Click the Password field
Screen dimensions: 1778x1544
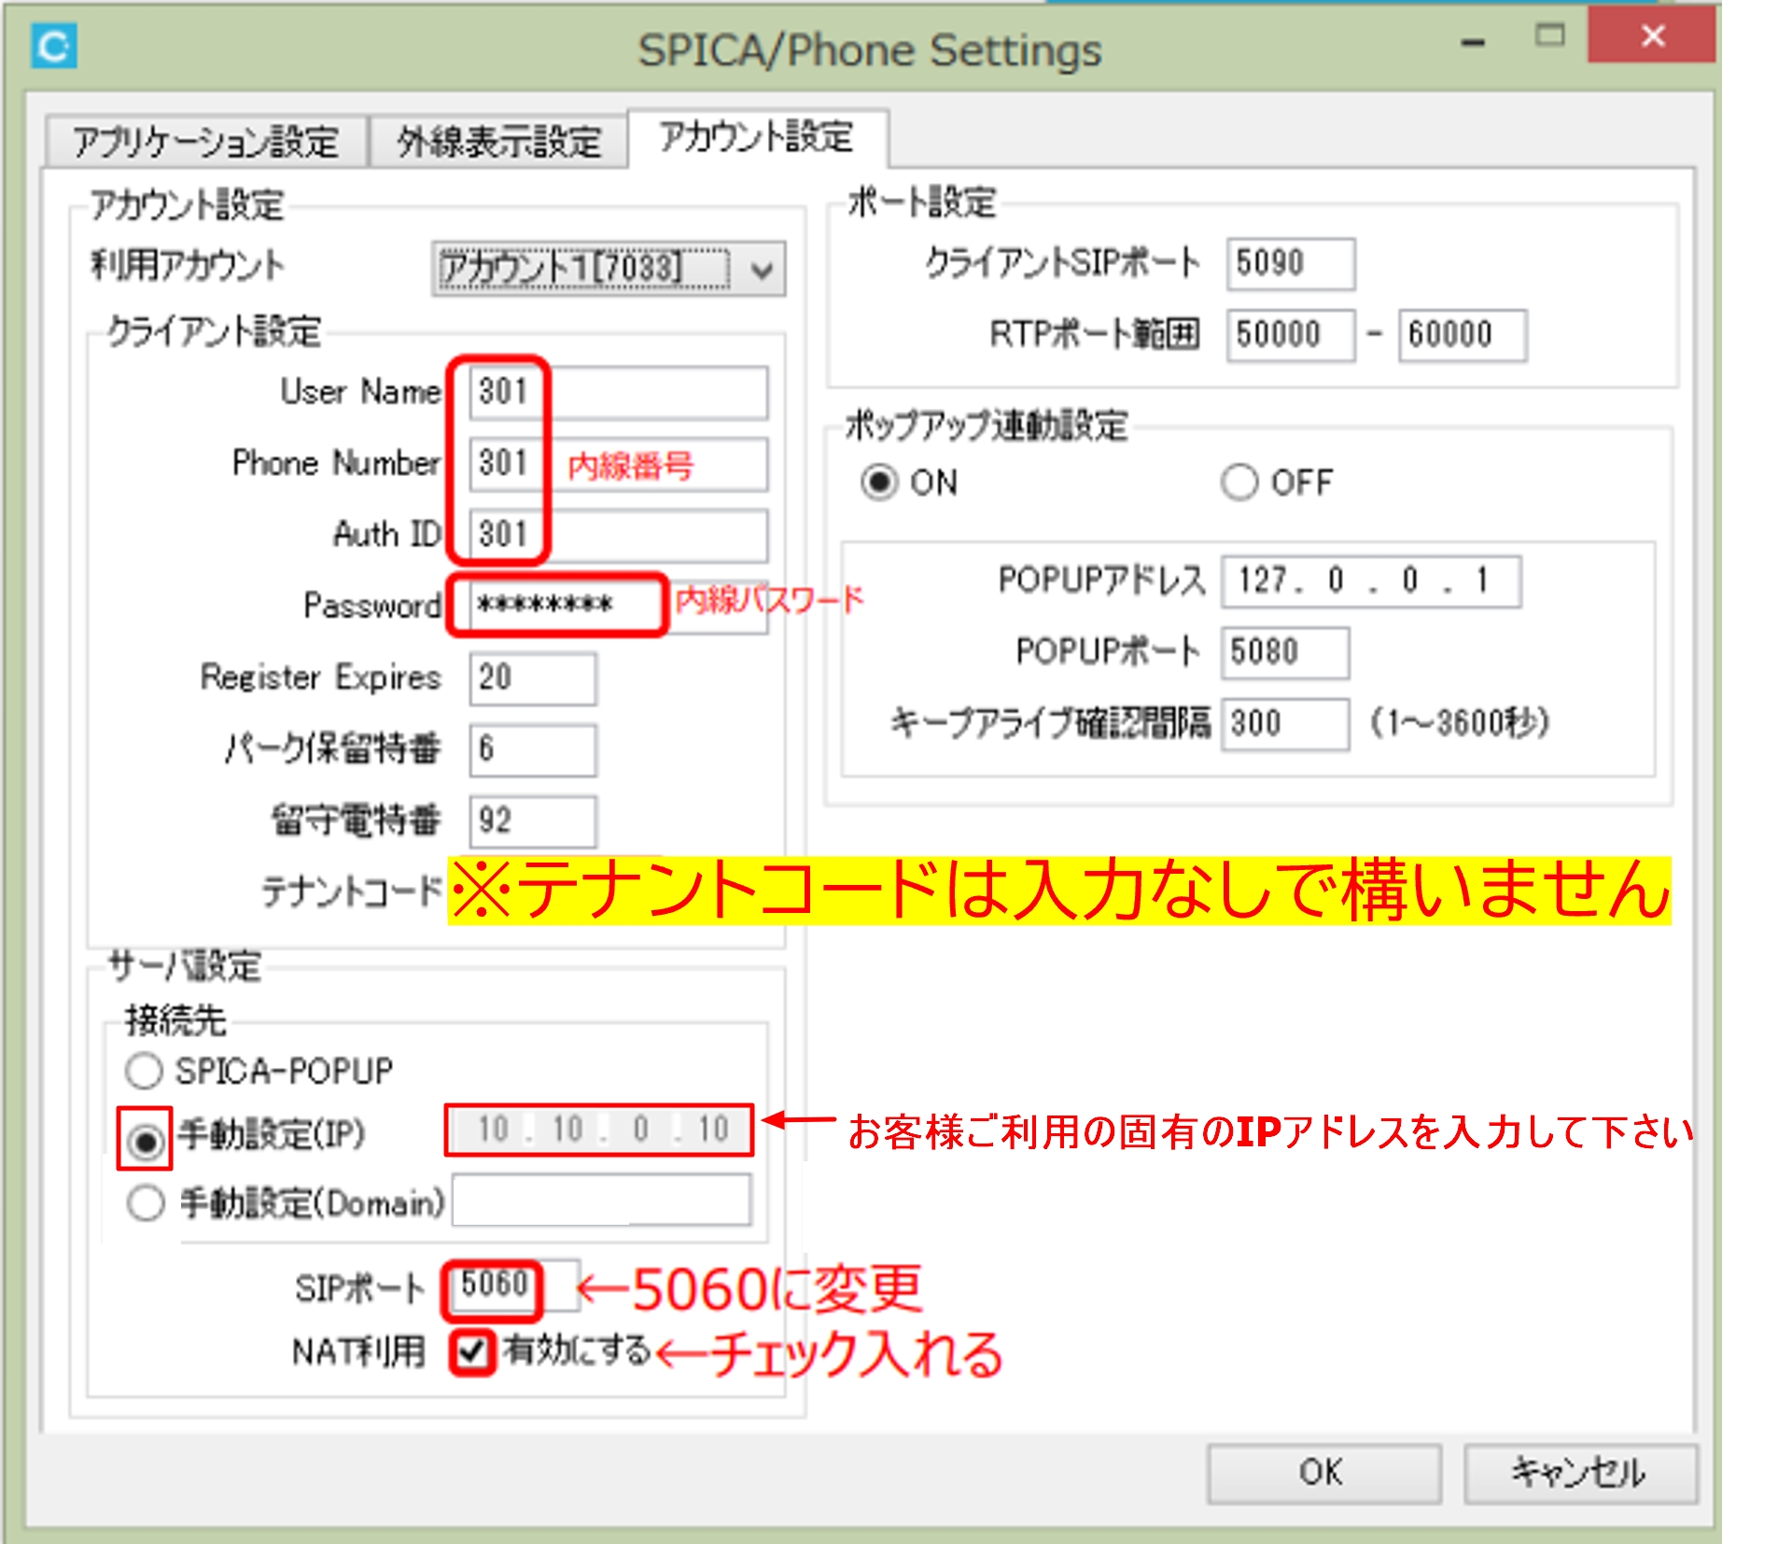pos(618,606)
